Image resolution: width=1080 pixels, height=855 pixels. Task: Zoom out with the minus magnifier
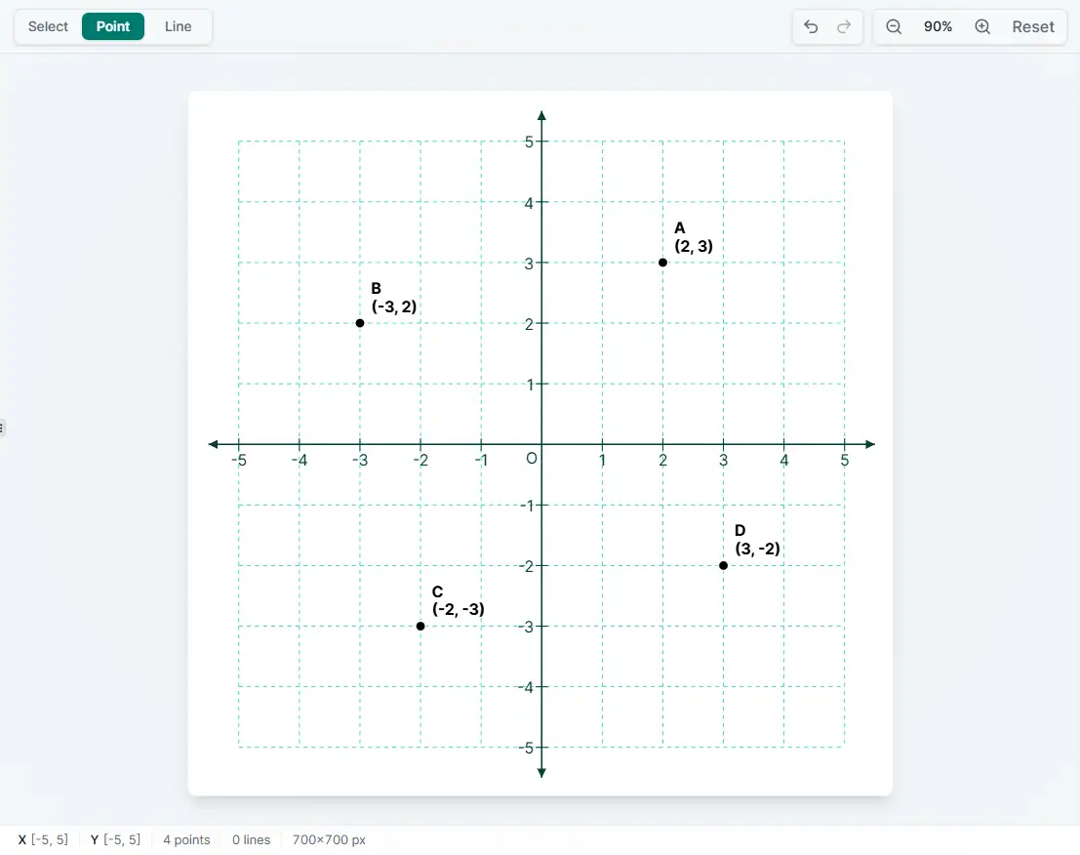click(894, 27)
